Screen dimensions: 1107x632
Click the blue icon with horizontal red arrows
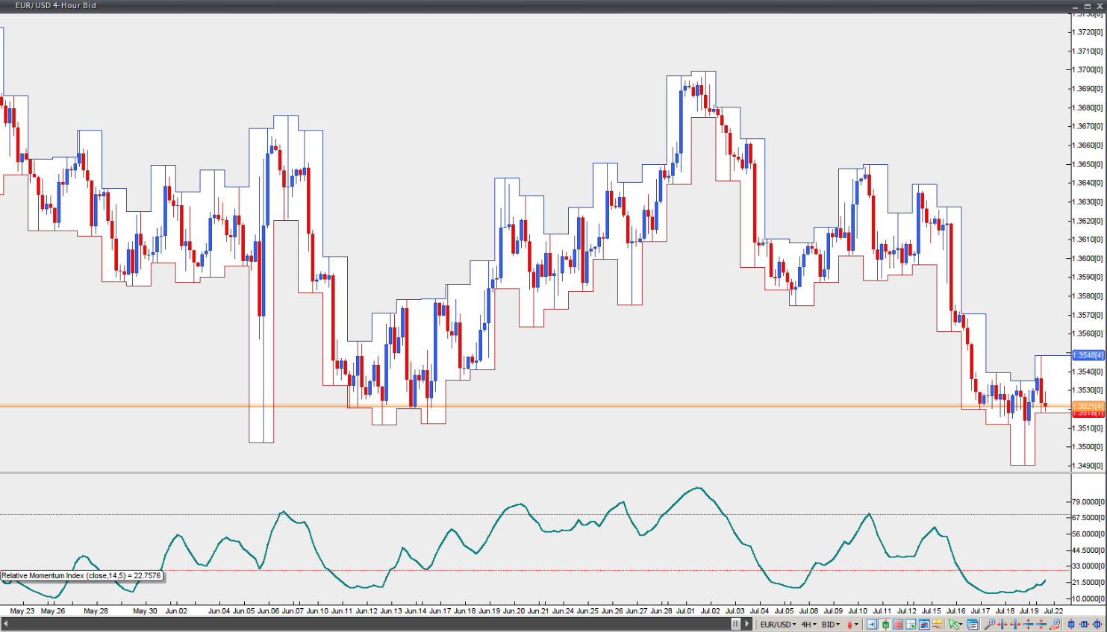point(1084,625)
